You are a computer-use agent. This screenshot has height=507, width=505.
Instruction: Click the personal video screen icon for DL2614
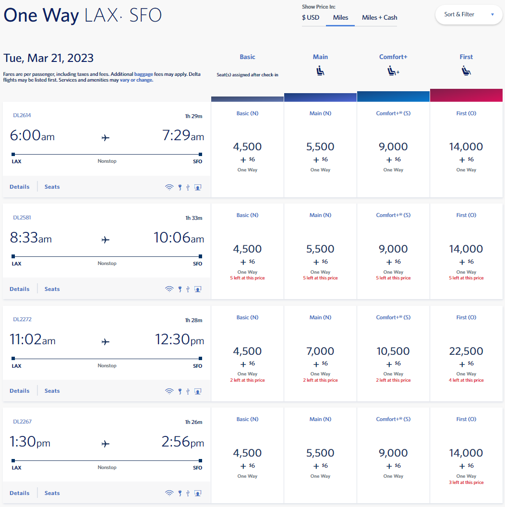click(198, 187)
